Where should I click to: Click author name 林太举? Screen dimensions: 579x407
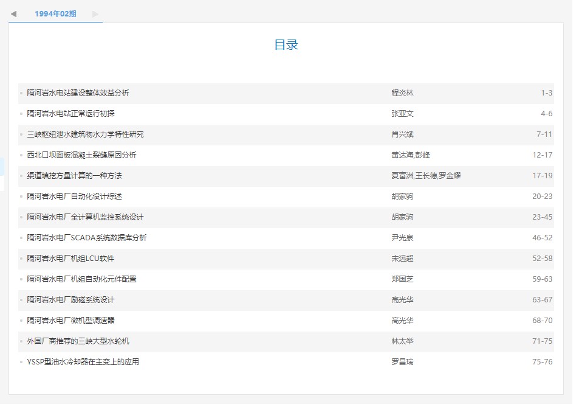tap(402, 341)
